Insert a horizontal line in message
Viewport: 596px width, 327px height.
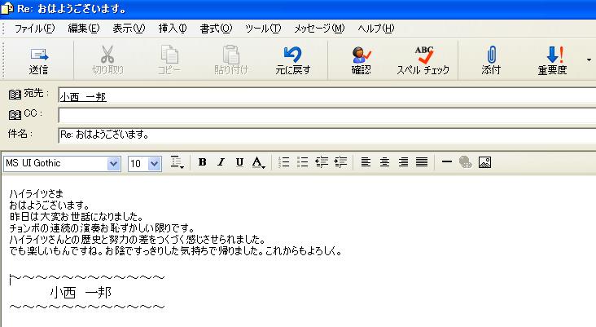(x=446, y=163)
